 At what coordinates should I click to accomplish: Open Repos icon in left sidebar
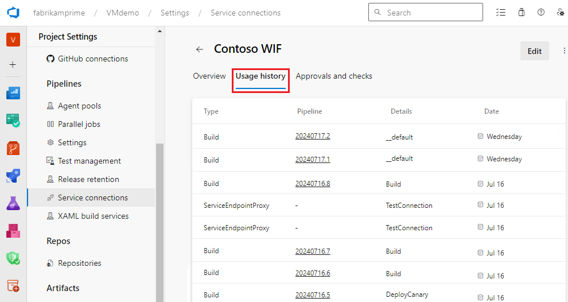(x=13, y=148)
